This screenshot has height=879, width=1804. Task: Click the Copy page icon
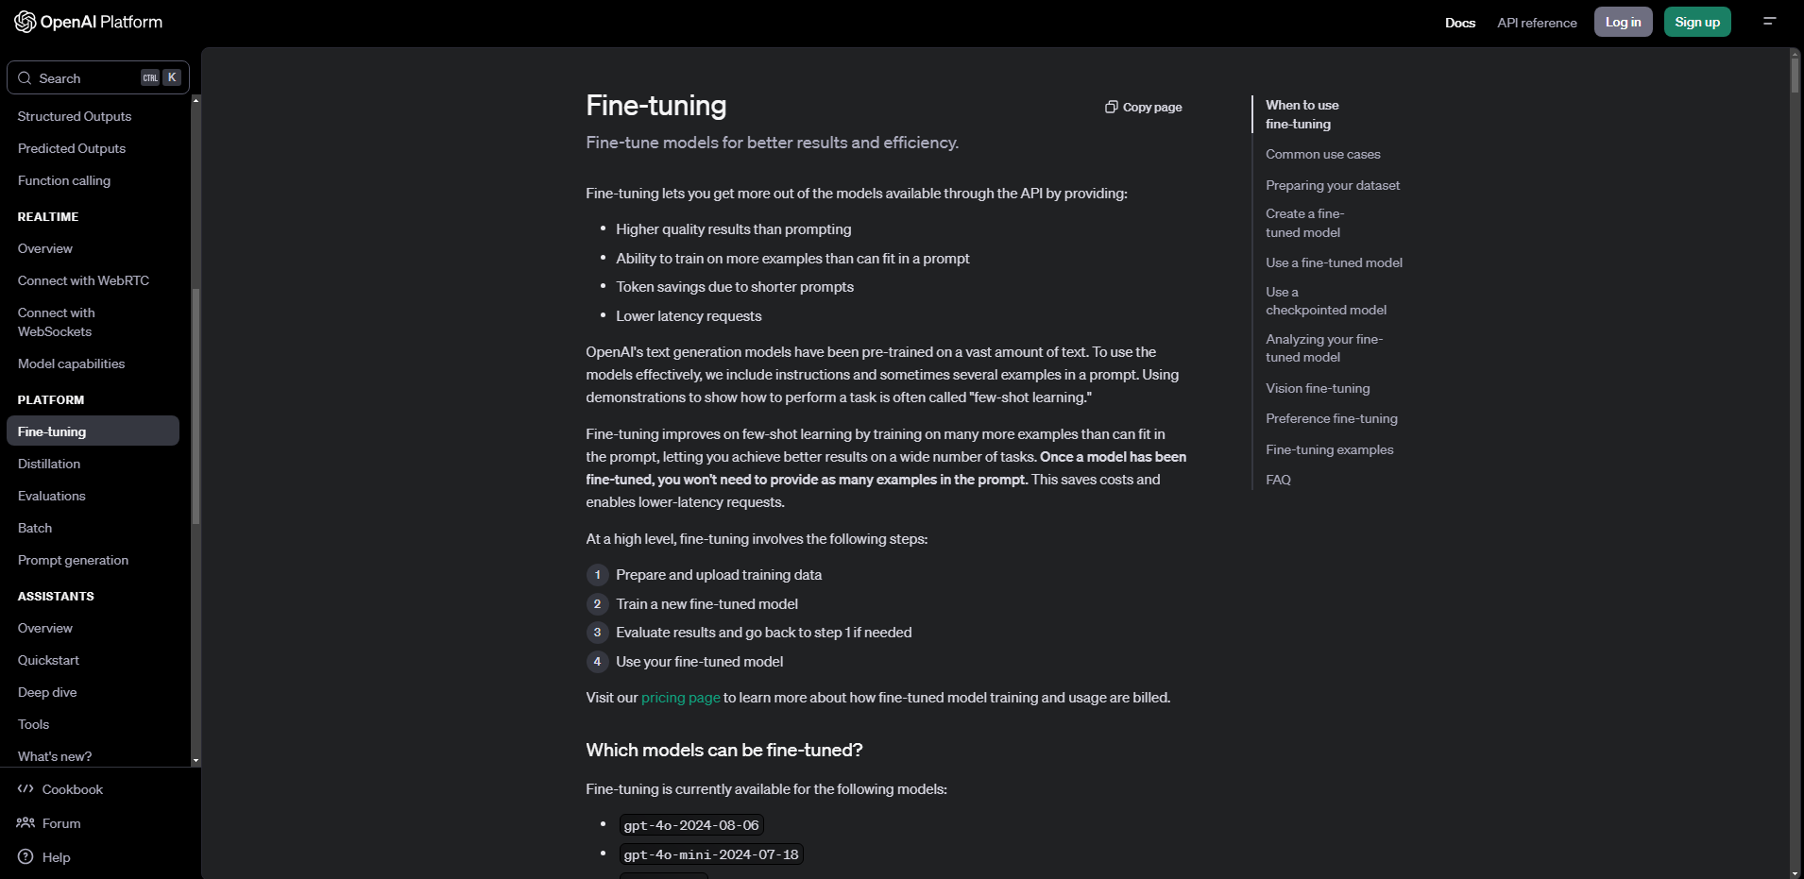pyautogui.click(x=1112, y=107)
